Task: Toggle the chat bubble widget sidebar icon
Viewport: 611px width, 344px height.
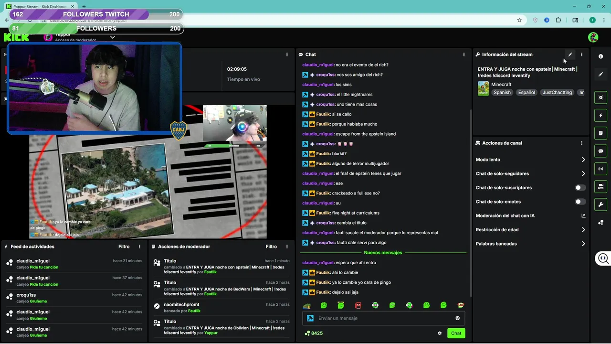Action: pos(600,151)
